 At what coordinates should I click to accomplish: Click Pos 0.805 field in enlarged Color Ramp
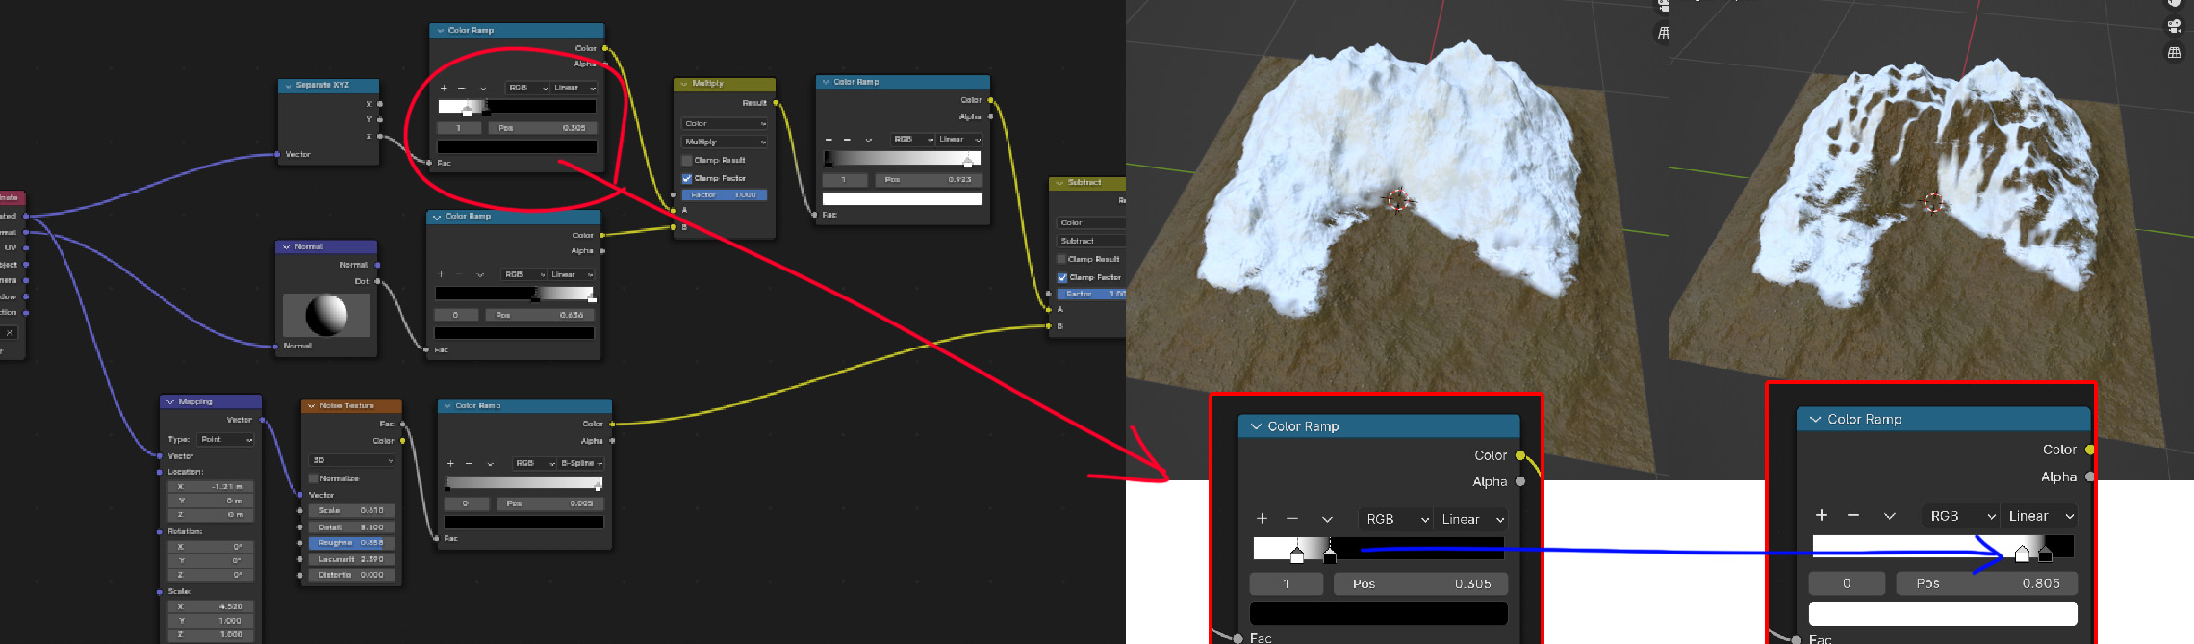1987,583
